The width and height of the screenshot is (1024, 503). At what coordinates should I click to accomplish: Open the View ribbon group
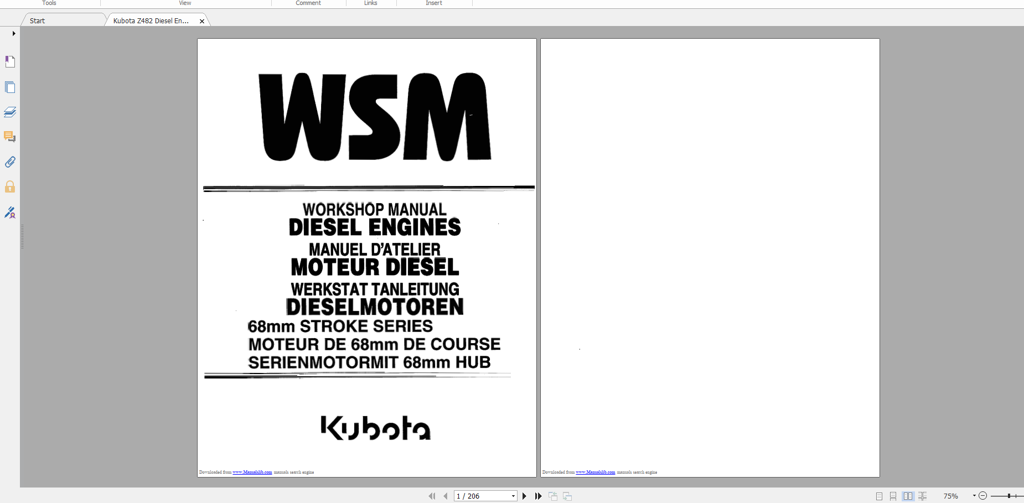tap(185, 3)
